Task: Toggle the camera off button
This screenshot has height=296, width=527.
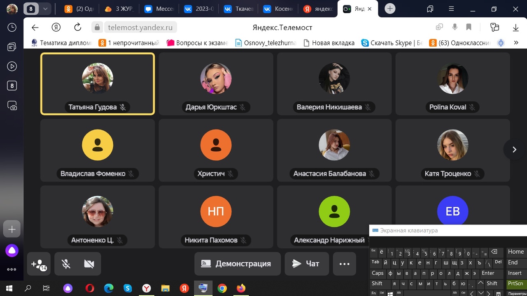Action: (89, 264)
